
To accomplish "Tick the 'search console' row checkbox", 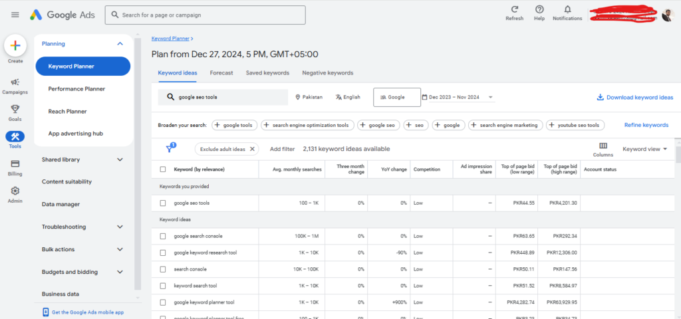I will click(163, 269).
